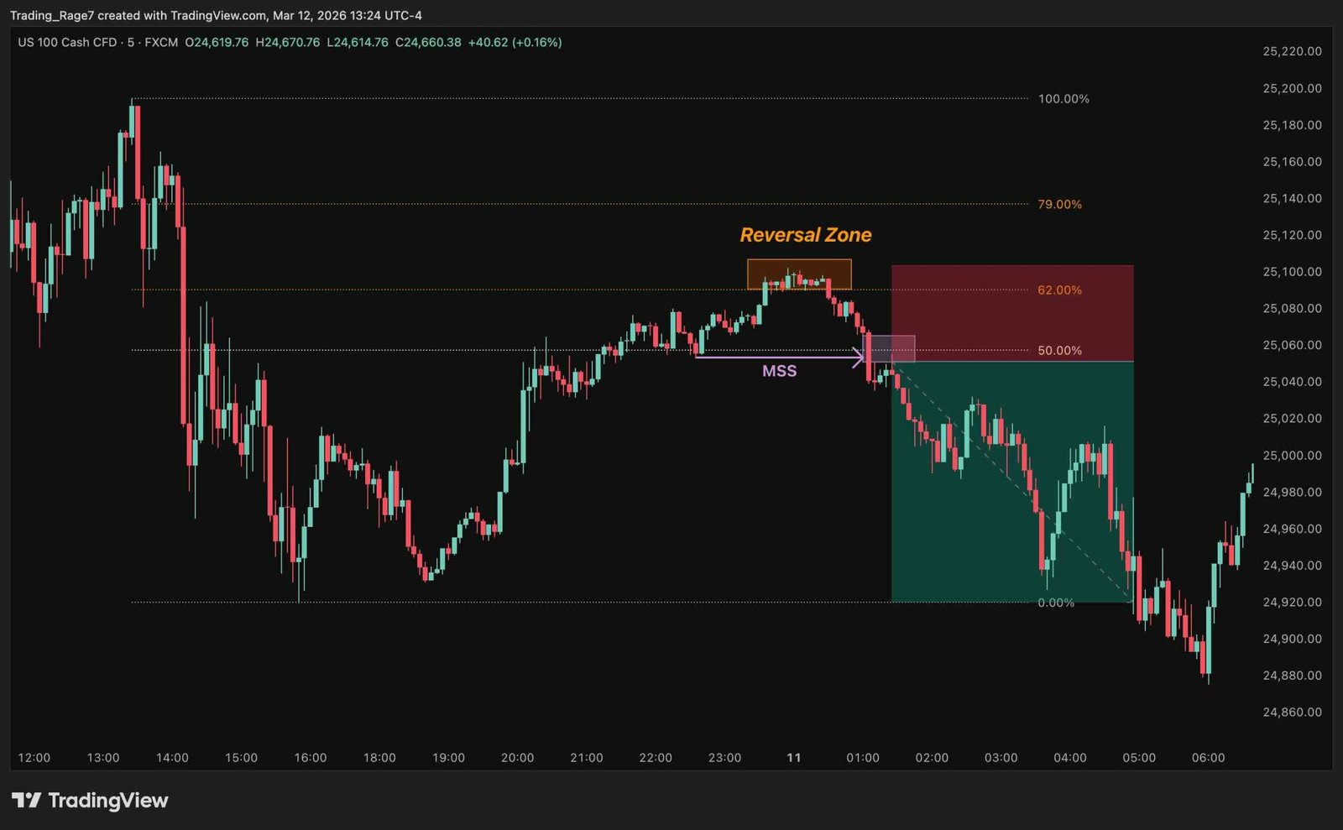Select the orange Reversal Zone rectangle drawing
This screenshot has width=1343, height=830.
click(799, 273)
